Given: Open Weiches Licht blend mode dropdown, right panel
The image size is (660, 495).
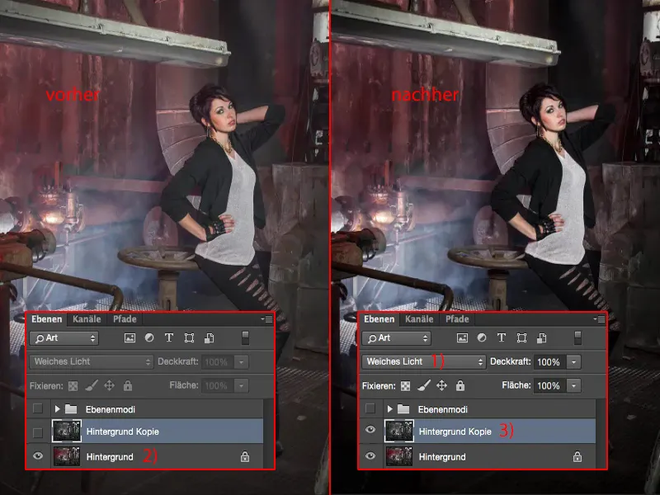Looking at the screenshot, I should point(424,362).
